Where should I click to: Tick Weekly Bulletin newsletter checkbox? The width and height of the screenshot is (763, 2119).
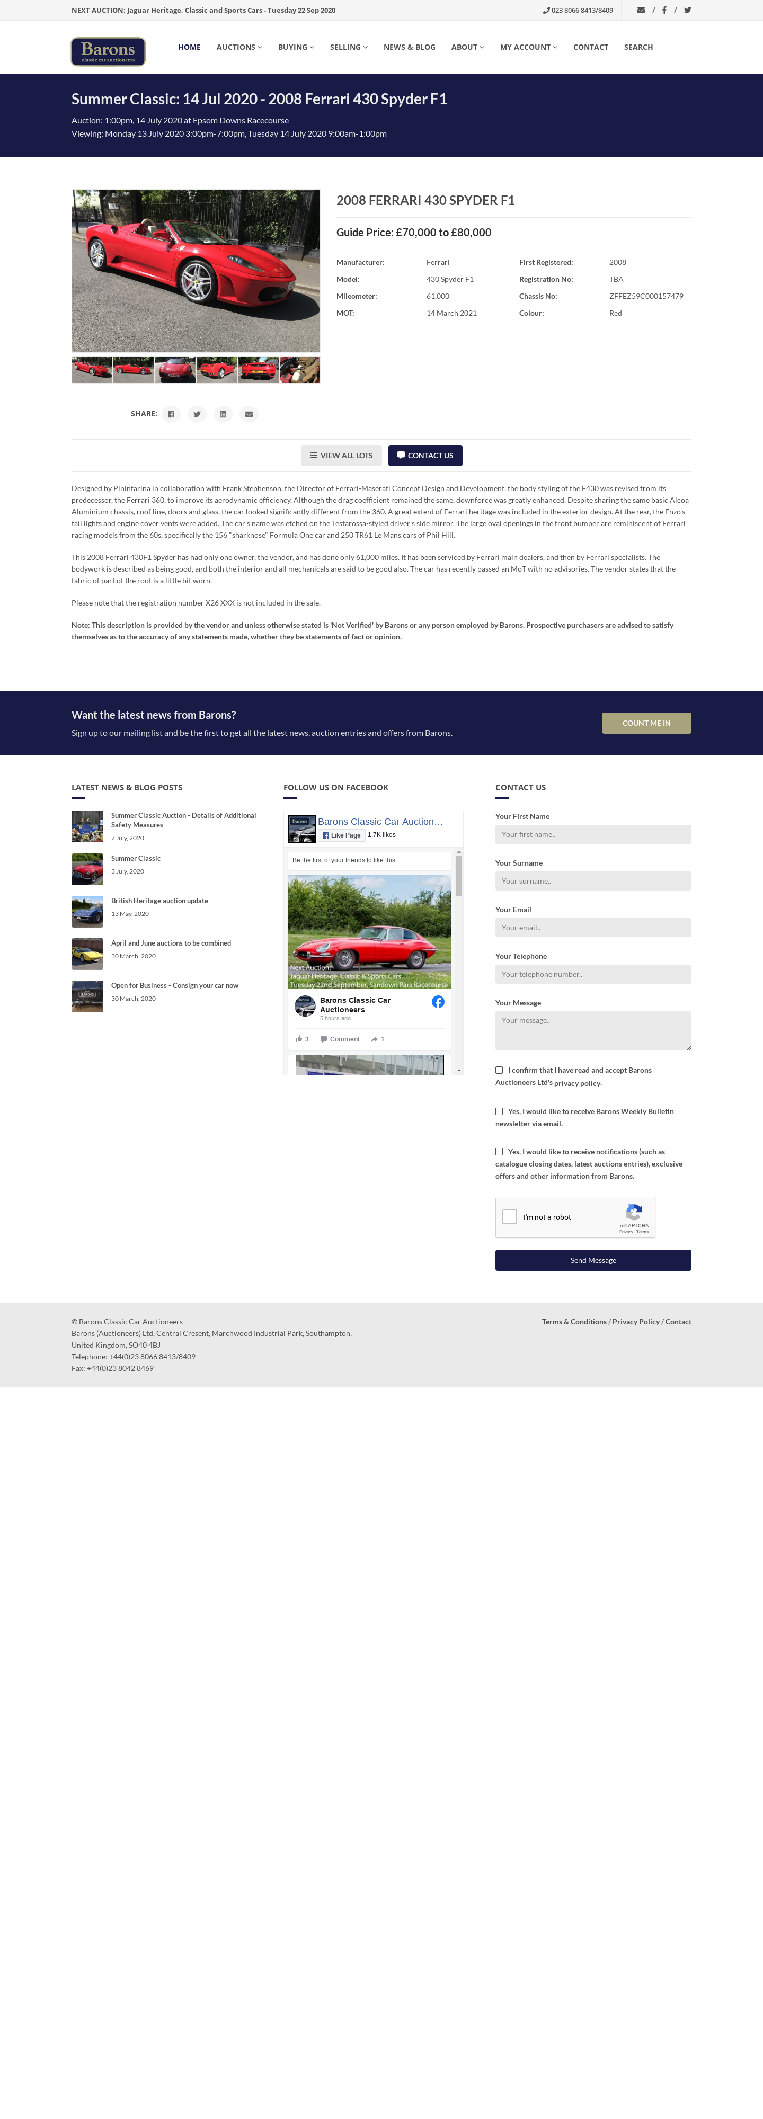pyautogui.click(x=499, y=1111)
